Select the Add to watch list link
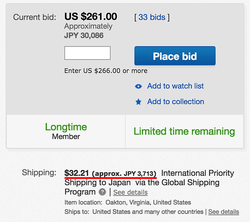 [x=175, y=86]
